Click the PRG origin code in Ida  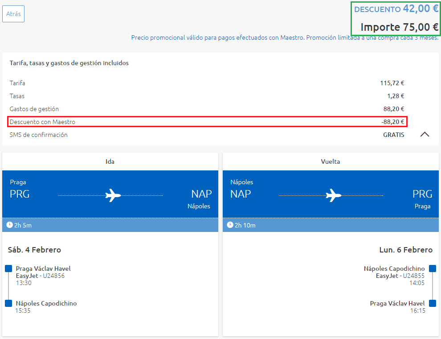point(20,194)
